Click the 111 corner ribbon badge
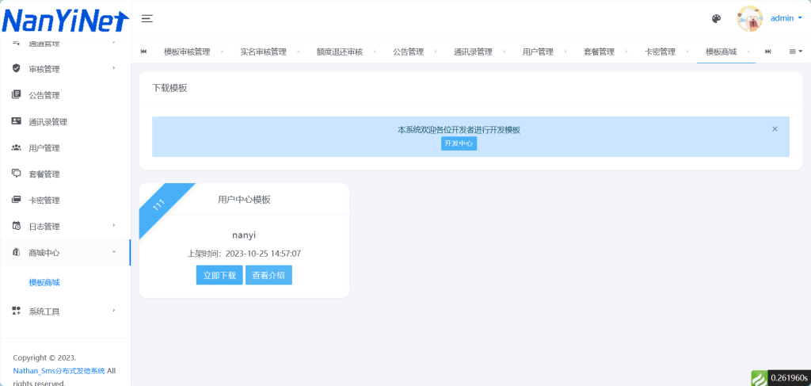The image size is (811, 386). pyautogui.click(x=158, y=204)
